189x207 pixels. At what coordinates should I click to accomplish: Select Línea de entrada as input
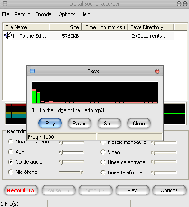coord(103,162)
